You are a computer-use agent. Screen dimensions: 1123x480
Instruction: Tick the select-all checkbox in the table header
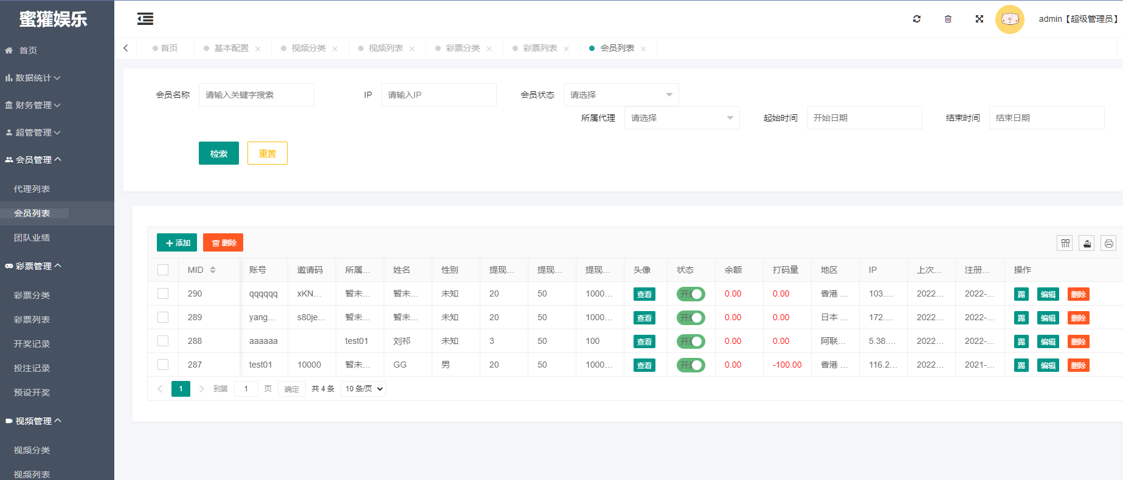click(x=163, y=270)
